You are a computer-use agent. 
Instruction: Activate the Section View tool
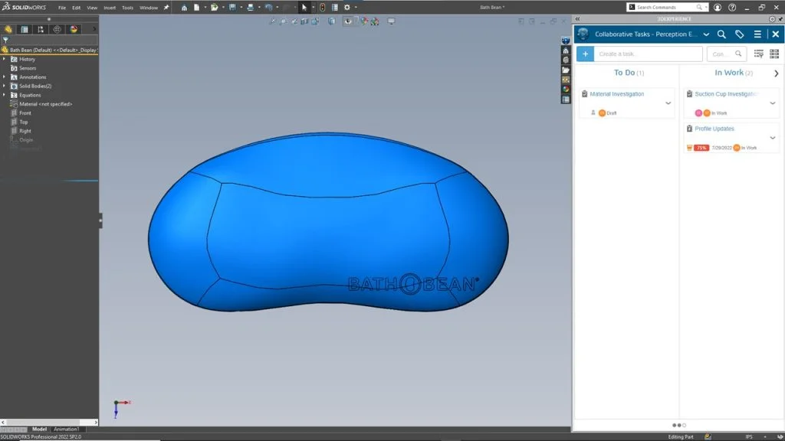(x=303, y=21)
